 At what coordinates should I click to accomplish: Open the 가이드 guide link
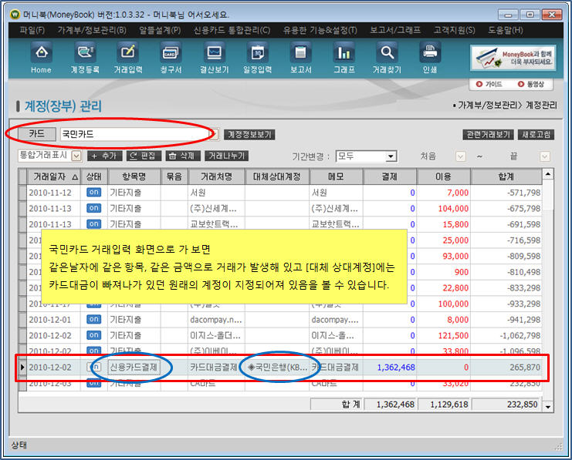(x=489, y=84)
